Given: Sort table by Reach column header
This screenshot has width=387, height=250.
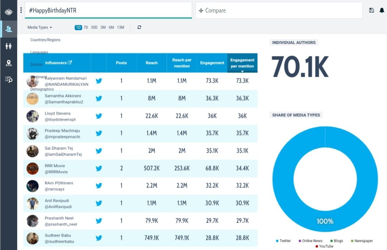Looking at the screenshot, I should [x=152, y=63].
